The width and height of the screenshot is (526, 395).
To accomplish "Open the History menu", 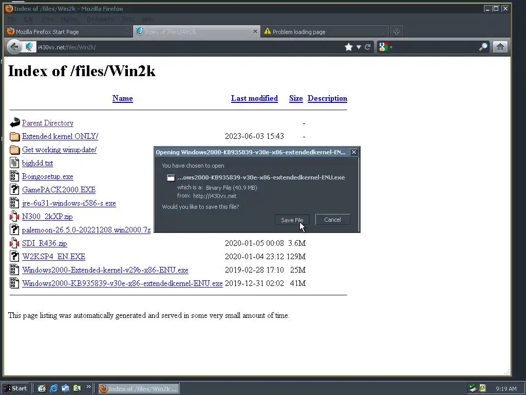I will pos(70,19).
